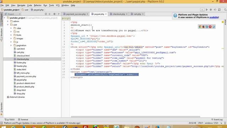Close the paypal.php tab
Image resolution: width=227 pixels, height=128 pixels.
106,14
